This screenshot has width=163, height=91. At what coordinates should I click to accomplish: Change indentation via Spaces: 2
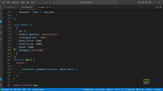point(110,89)
